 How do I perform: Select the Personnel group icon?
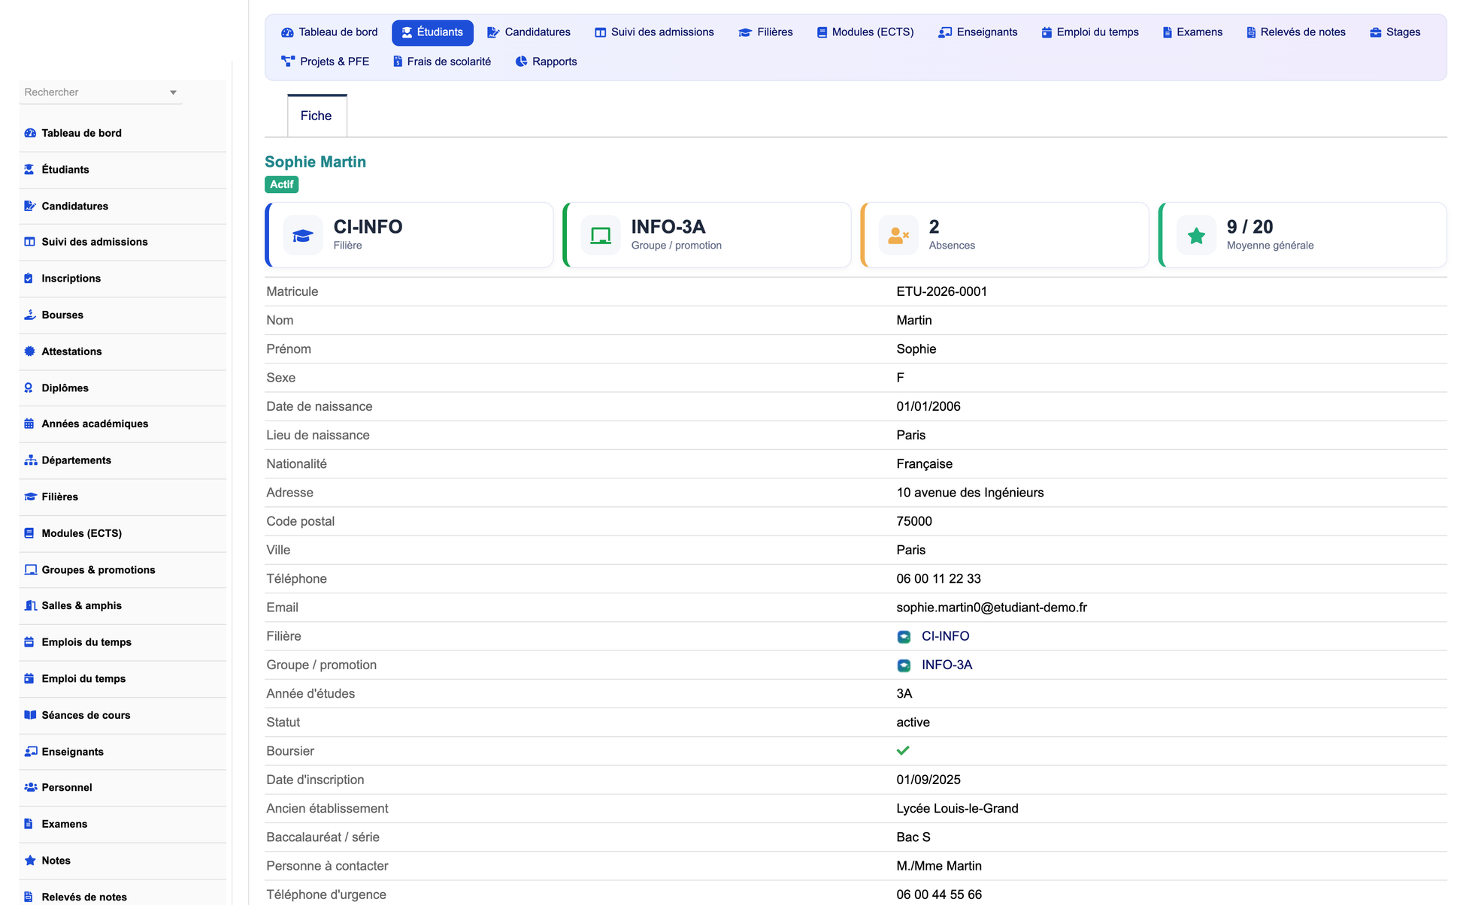[x=31, y=787]
